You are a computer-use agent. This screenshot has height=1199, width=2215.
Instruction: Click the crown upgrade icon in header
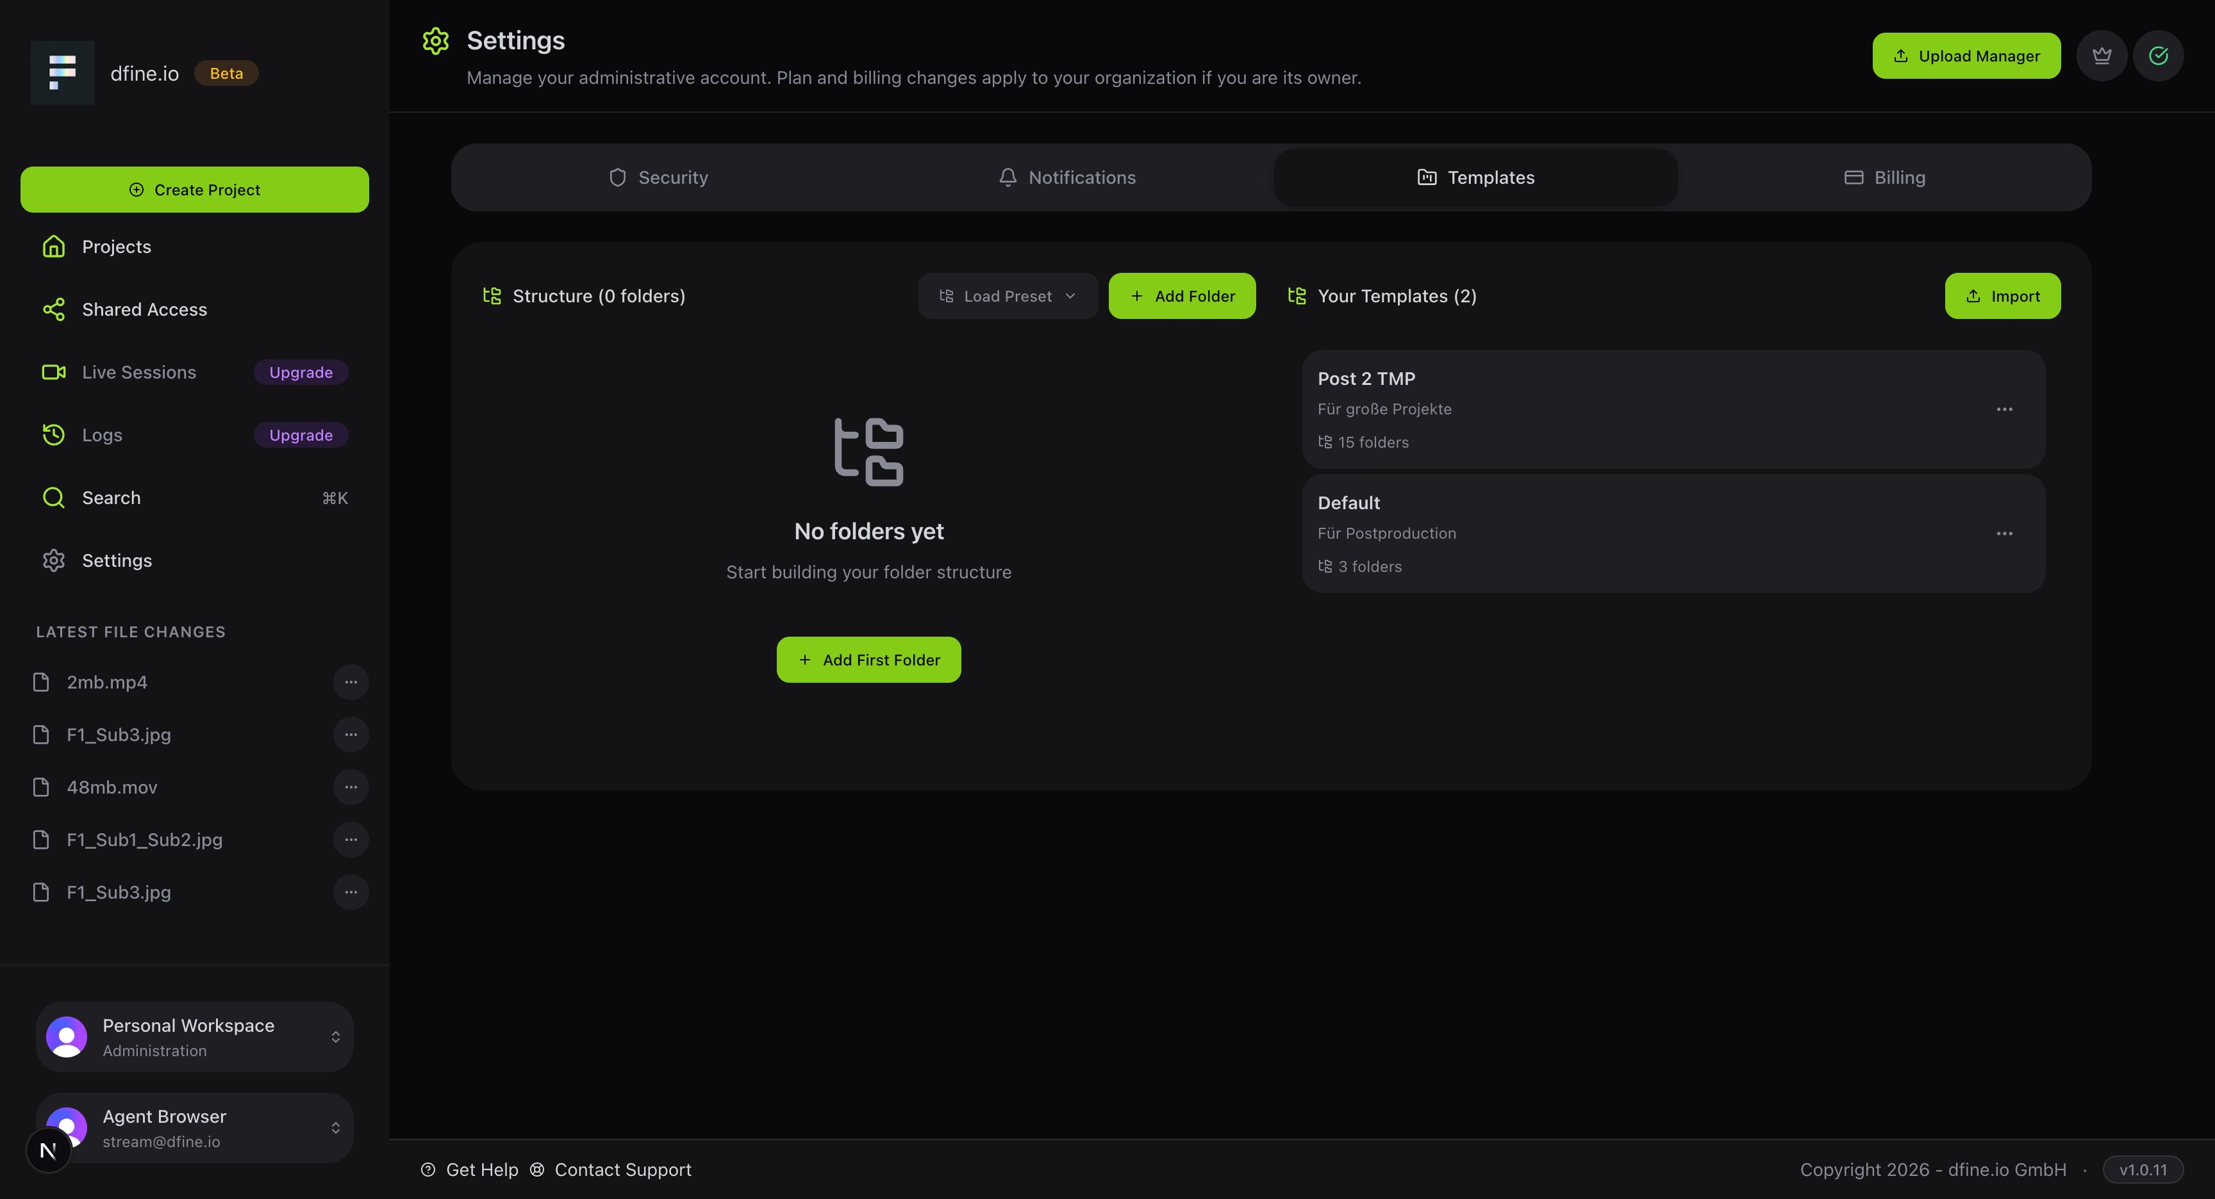2102,56
